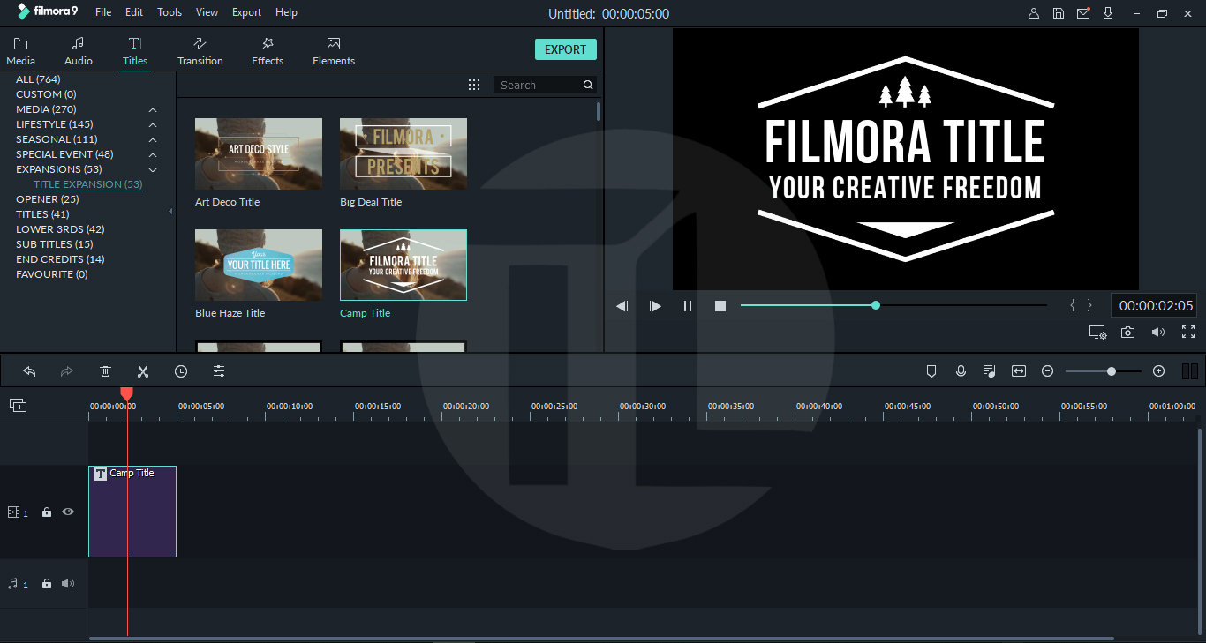1206x643 pixels.
Task: Open the Edit menu
Action: (x=134, y=12)
